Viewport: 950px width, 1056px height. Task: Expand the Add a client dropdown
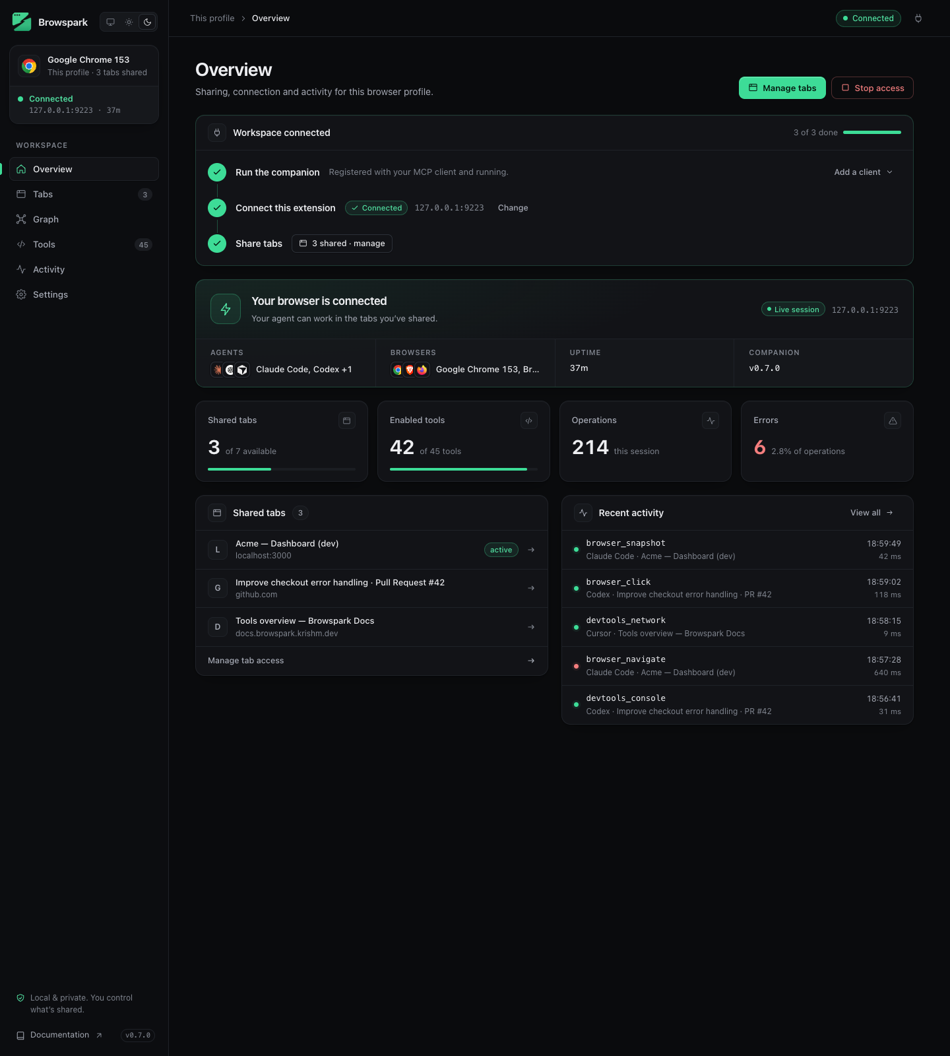coord(864,172)
